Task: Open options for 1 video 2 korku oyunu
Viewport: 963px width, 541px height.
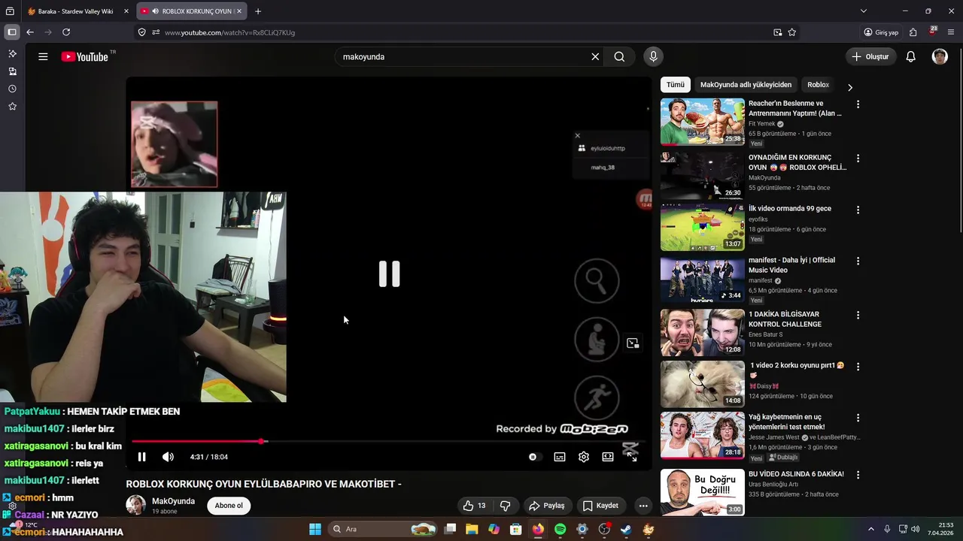Action: tap(858, 367)
